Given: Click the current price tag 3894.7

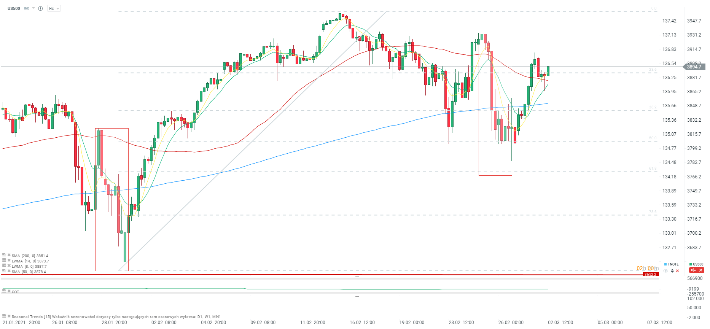Looking at the screenshot, I should point(694,67).
